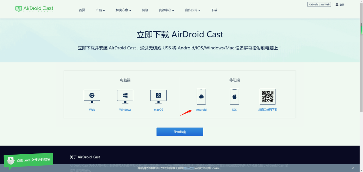Expand the 资源中心 dropdown menu
Viewport: 363px width, 172px height.
[167, 10]
